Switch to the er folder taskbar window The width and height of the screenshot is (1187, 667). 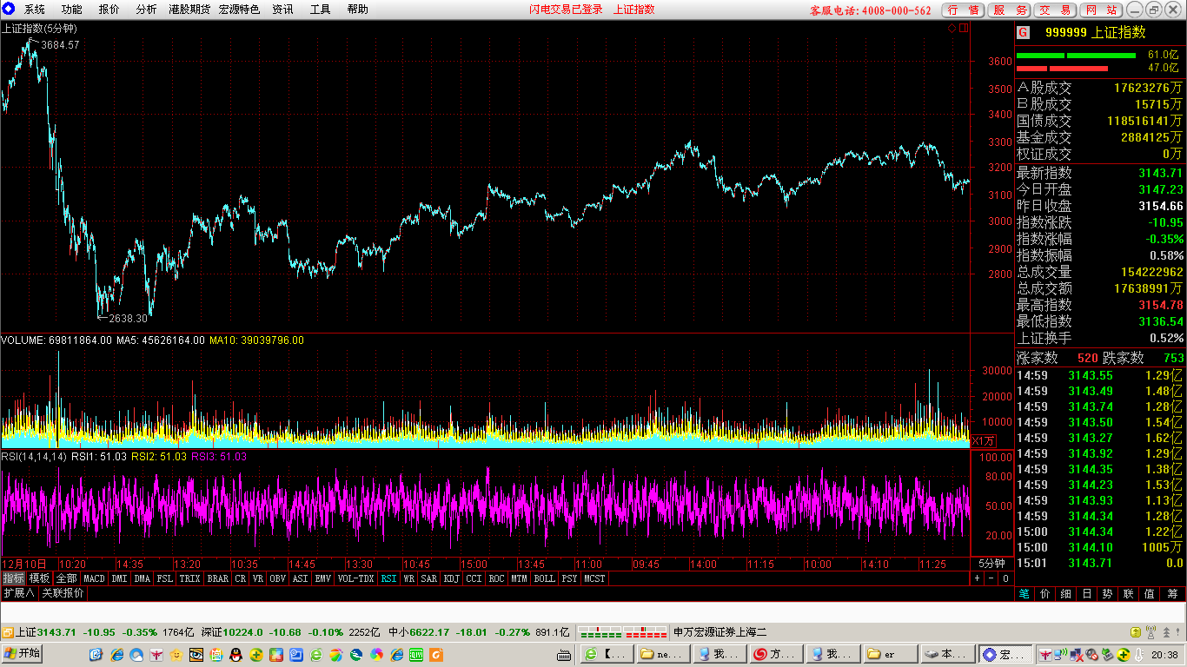[x=890, y=654]
